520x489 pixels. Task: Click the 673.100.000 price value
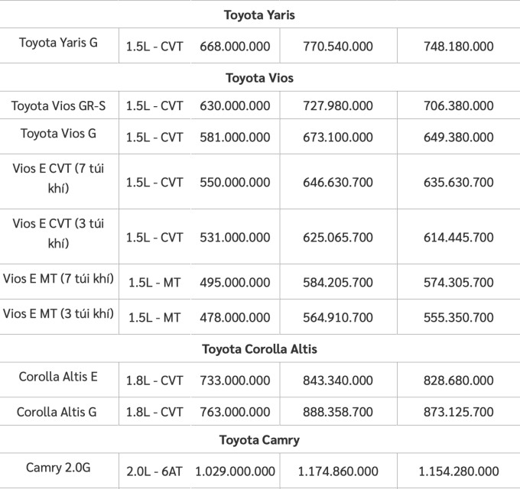[x=338, y=138]
